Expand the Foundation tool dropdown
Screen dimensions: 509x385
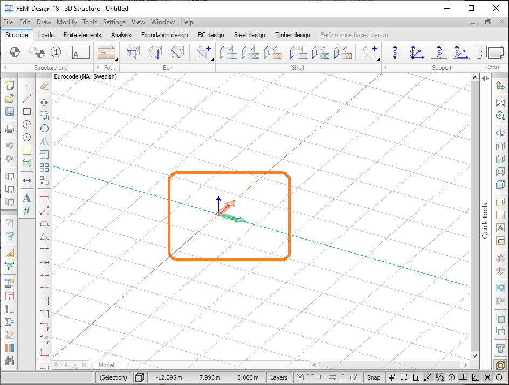tap(116, 59)
